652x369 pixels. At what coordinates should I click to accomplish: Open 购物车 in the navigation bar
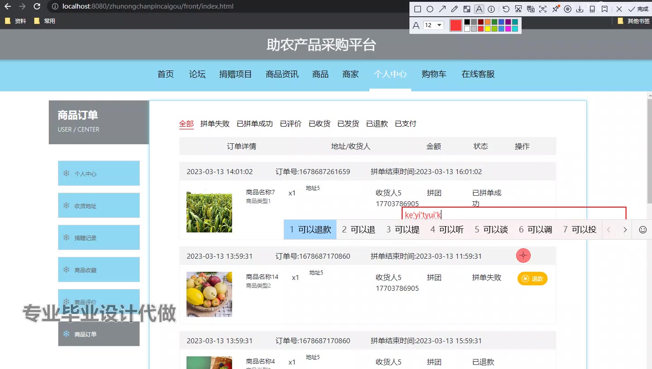(x=434, y=74)
